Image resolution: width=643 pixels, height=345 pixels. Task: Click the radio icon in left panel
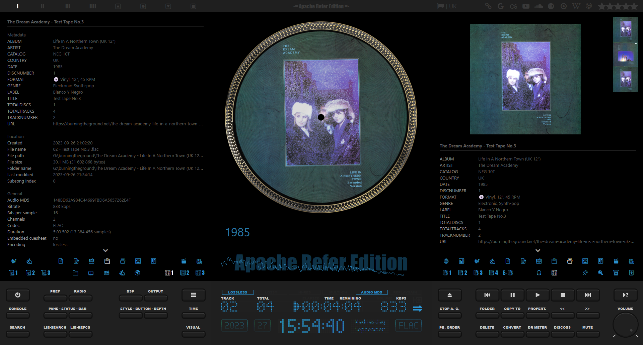106,273
